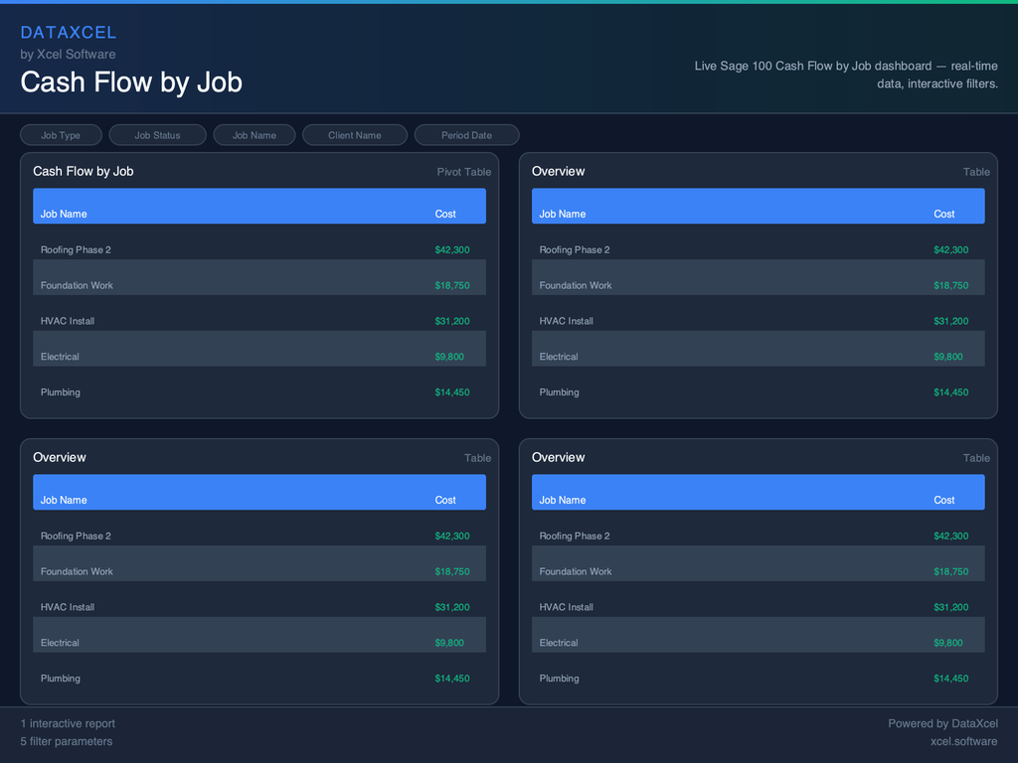Click the Pivot Table label
1018x763 pixels.
click(x=463, y=172)
